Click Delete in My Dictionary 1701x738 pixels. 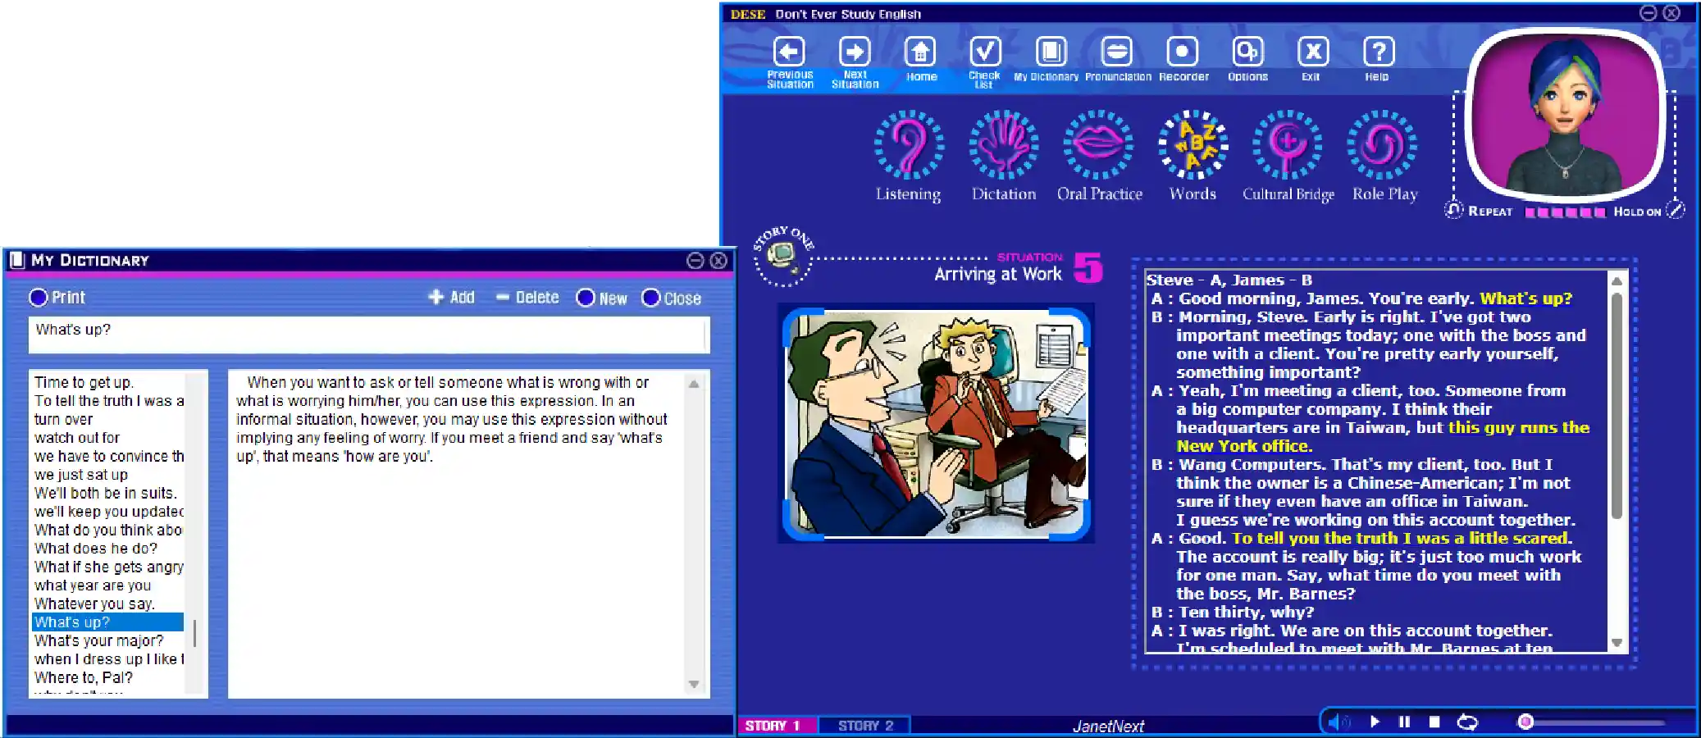(527, 298)
